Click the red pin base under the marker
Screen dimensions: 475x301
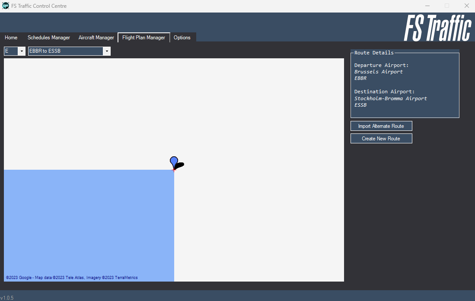coord(175,169)
